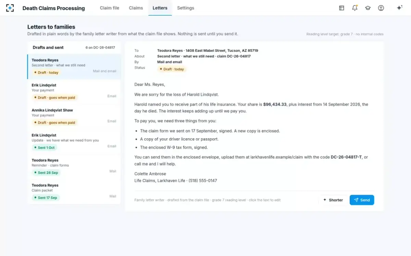Screen dimensions: 411x256
Task: Open Teodora Reyes claim packet sent 17 Sep
Action: tap(74, 191)
